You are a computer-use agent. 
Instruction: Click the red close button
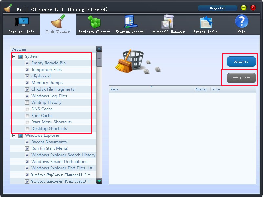pyautogui.click(x=253, y=8)
